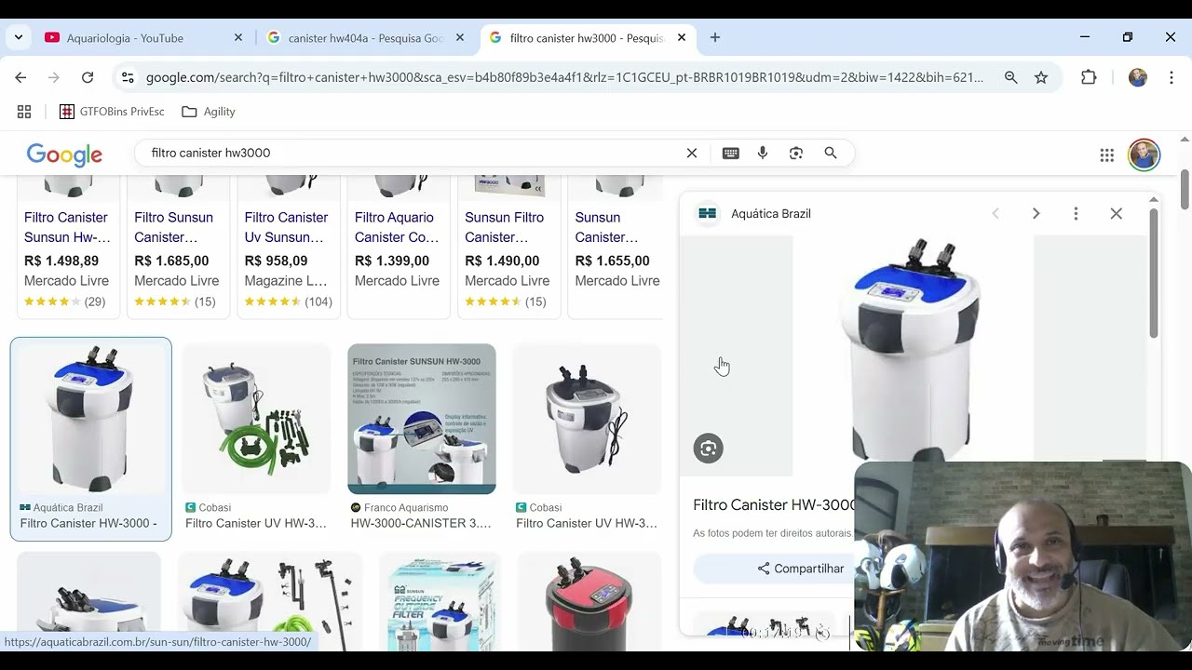Click the browser address bar URL
The width and height of the screenshot is (1192, 670).
point(564,78)
